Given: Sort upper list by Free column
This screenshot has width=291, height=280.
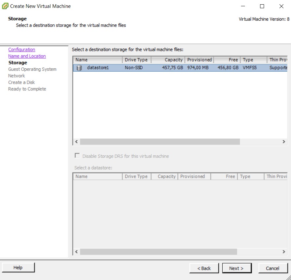Looking at the screenshot, I should [x=227, y=60].
